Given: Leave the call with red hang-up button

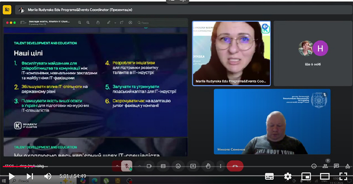Looking at the screenshot, I should pyautogui.click(x=235, y=166).
